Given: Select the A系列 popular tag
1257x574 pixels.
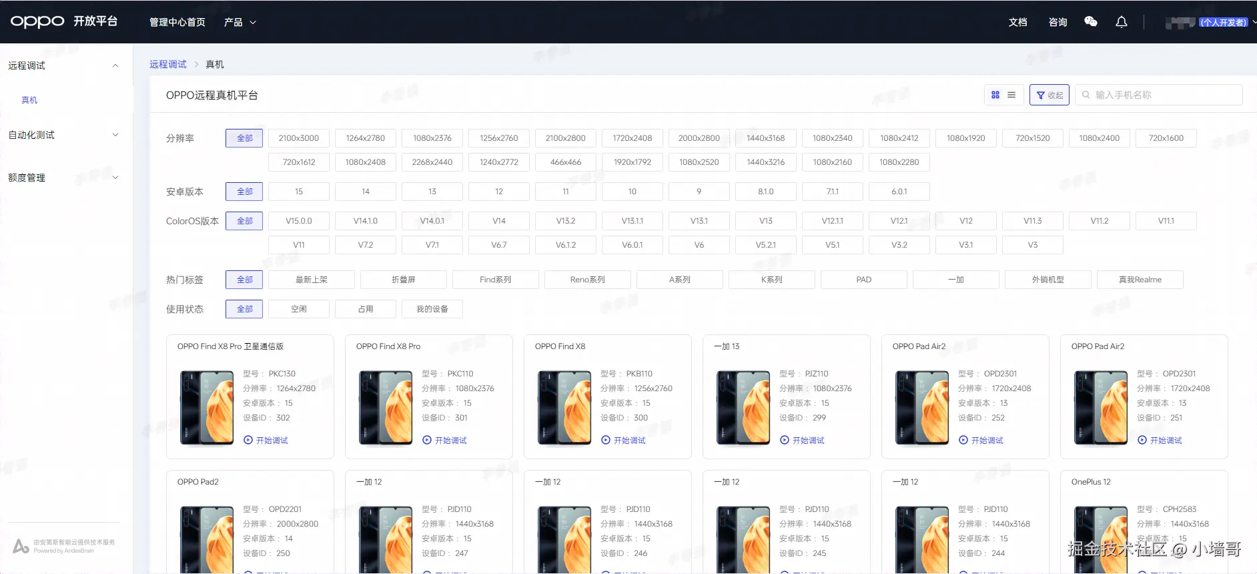Looking at the screenshot, I should (680, 280).
